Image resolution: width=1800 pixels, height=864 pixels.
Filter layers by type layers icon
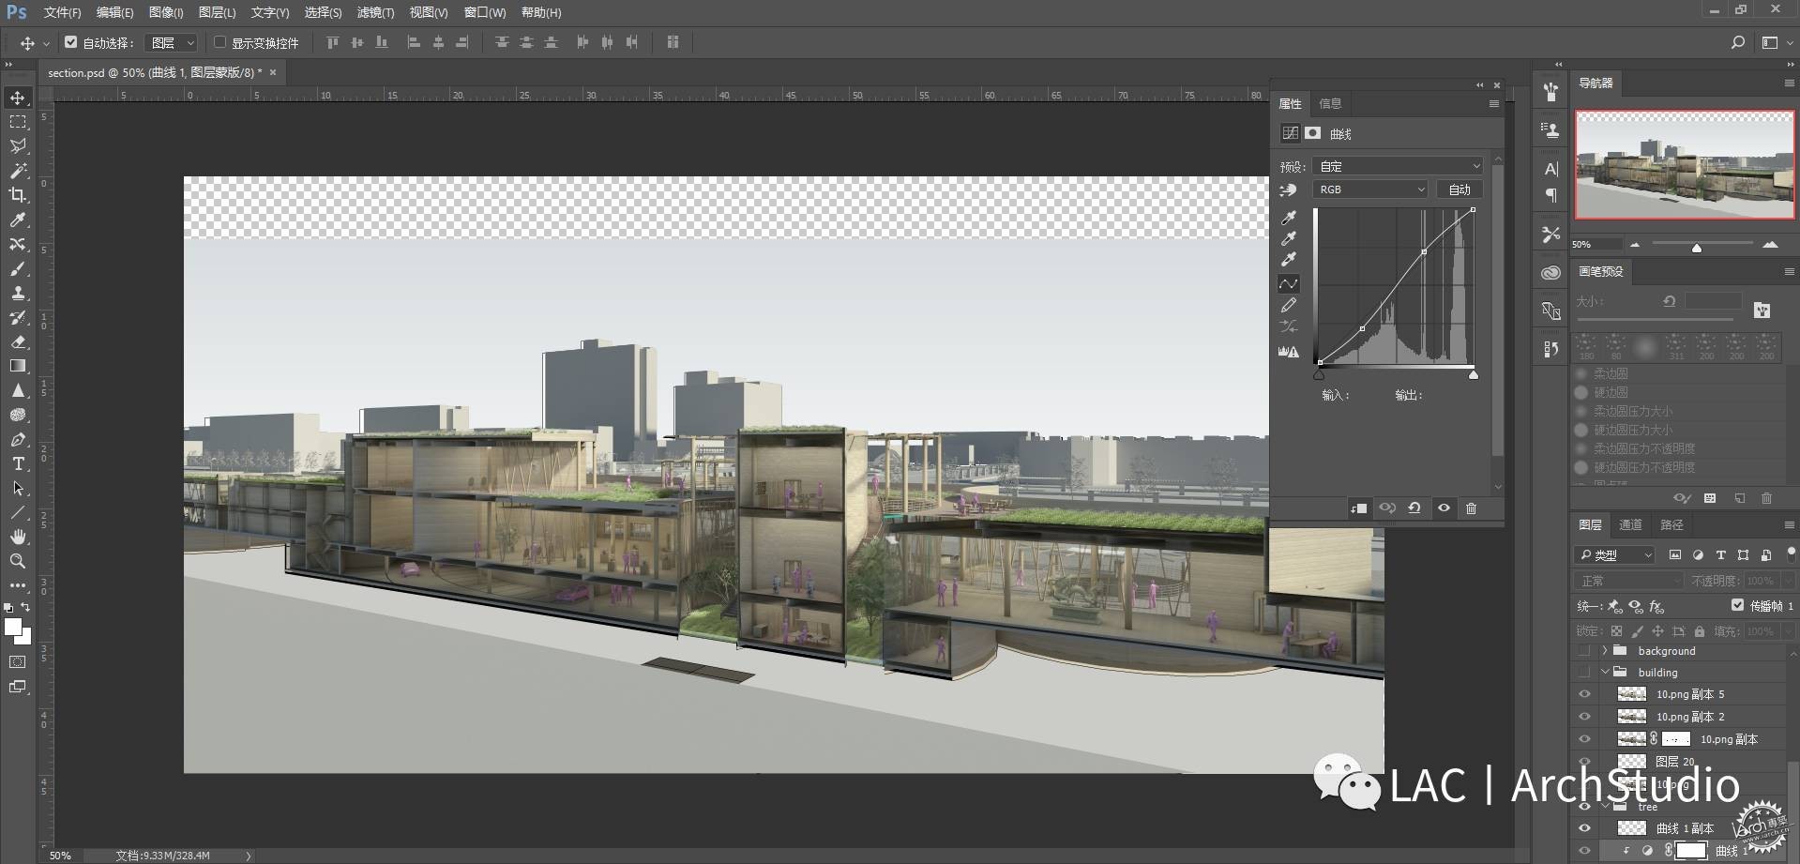1720,555
